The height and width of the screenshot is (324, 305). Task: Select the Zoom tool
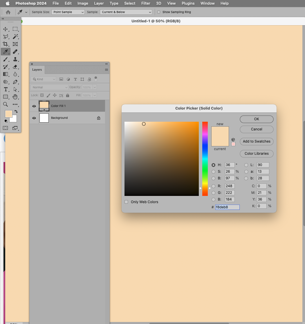pos(6,104)
